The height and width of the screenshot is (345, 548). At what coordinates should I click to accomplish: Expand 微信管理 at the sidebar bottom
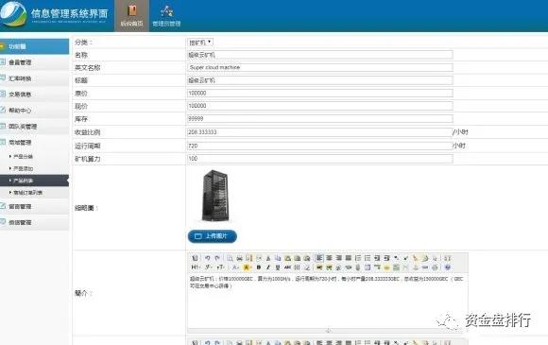(34, 222)
